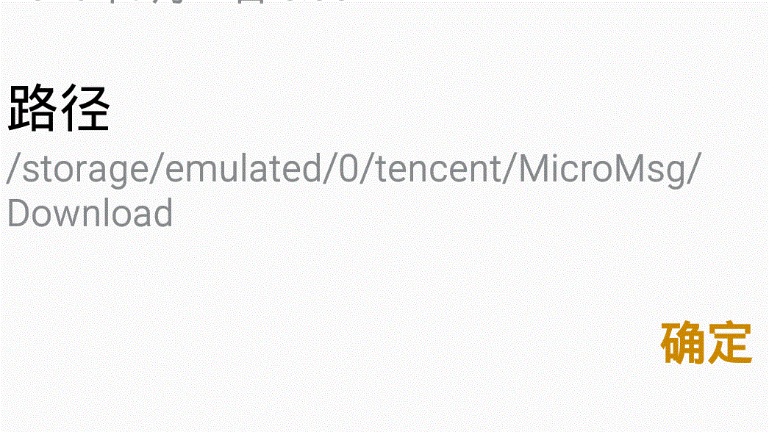Tap the "0" segment of the path
Image resolution: width=769 pixels, height=432 pixels.
pos(349,168)
